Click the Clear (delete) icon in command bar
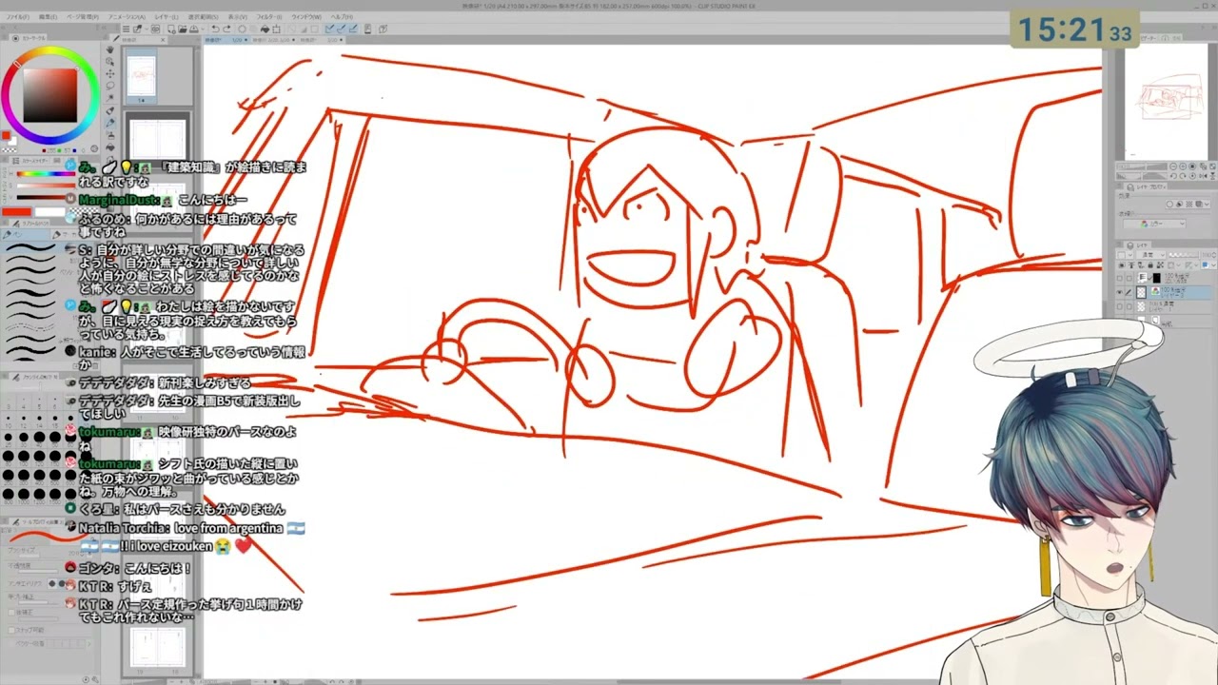This screenshot has width=1218, height=685. [x=242, y=29]
